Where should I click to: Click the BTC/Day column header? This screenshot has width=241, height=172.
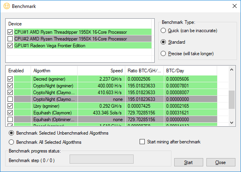pyautogui.click(x=190, y=71)
